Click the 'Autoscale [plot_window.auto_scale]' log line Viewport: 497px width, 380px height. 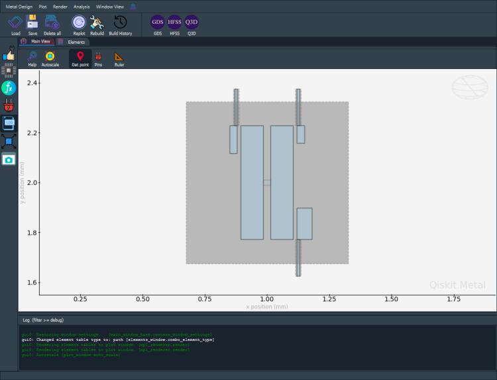[x=71, y=355]
